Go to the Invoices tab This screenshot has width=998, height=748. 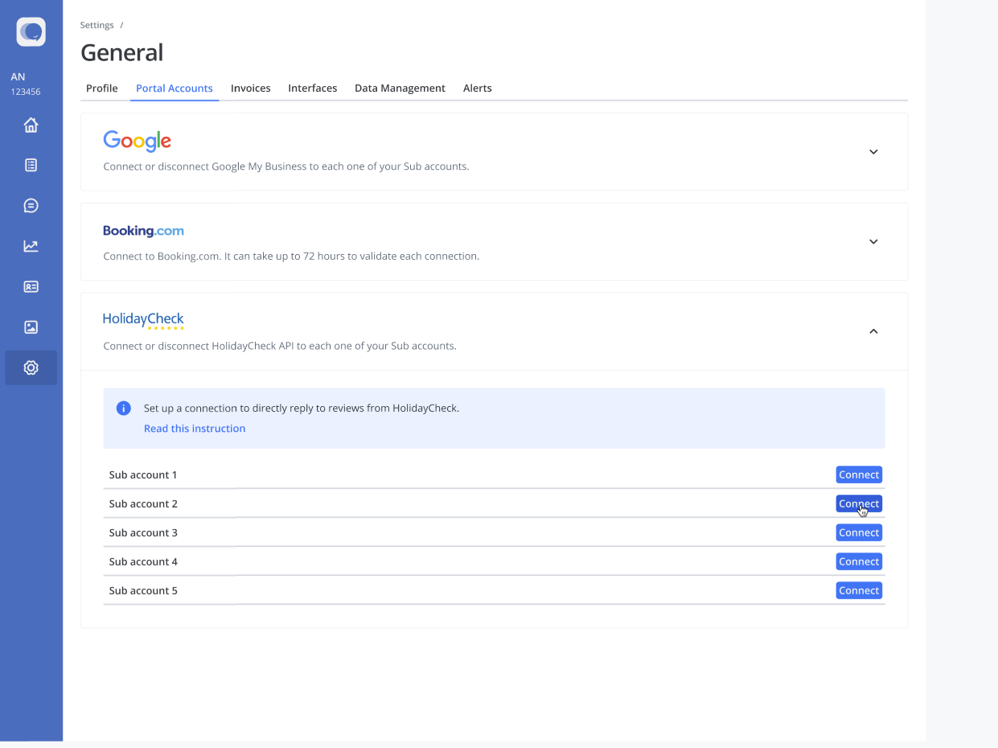point(251,88)
